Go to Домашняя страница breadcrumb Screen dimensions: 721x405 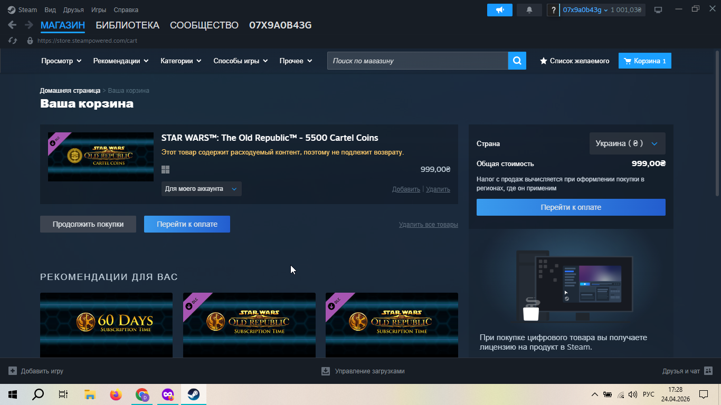point(70,91)
